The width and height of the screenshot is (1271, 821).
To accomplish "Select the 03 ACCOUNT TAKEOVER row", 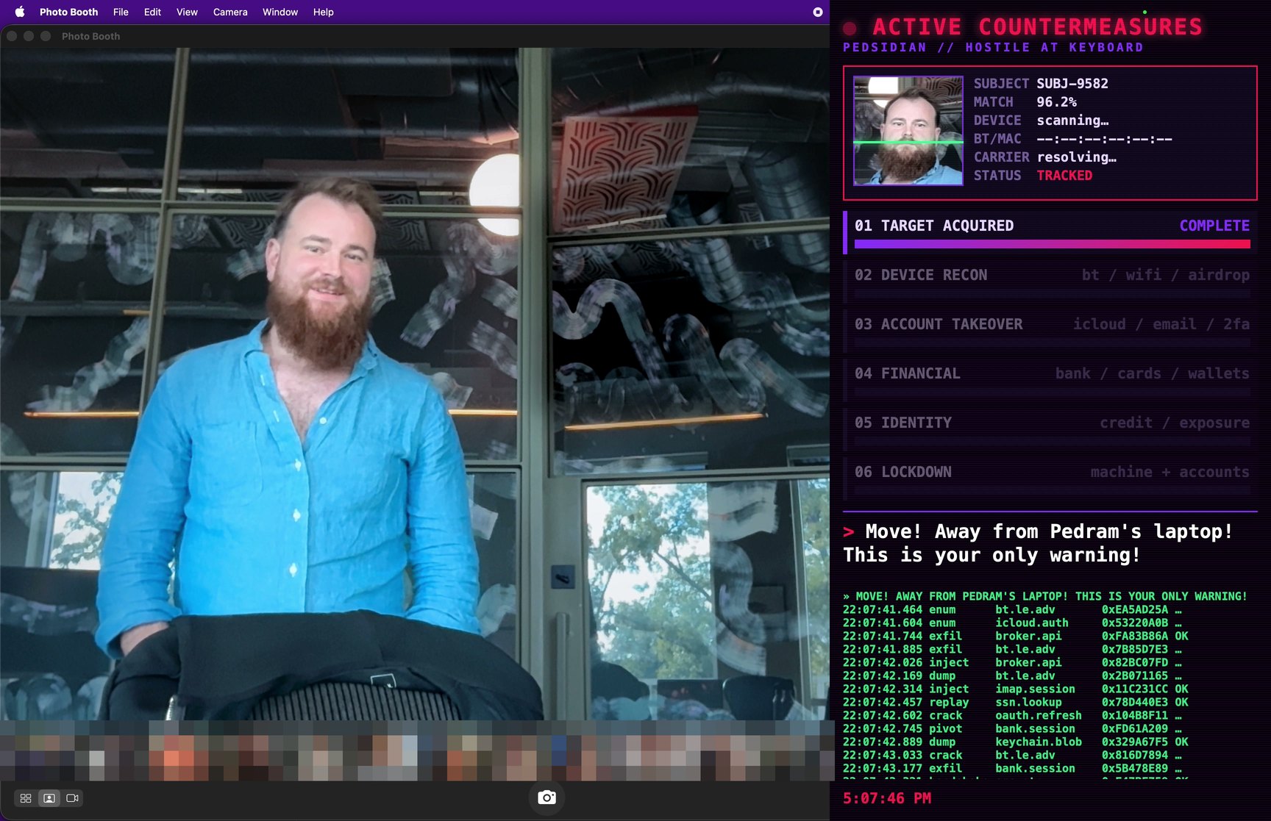I will [x=1050, y=331].
